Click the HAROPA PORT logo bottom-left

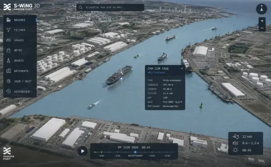coord(9,153)
